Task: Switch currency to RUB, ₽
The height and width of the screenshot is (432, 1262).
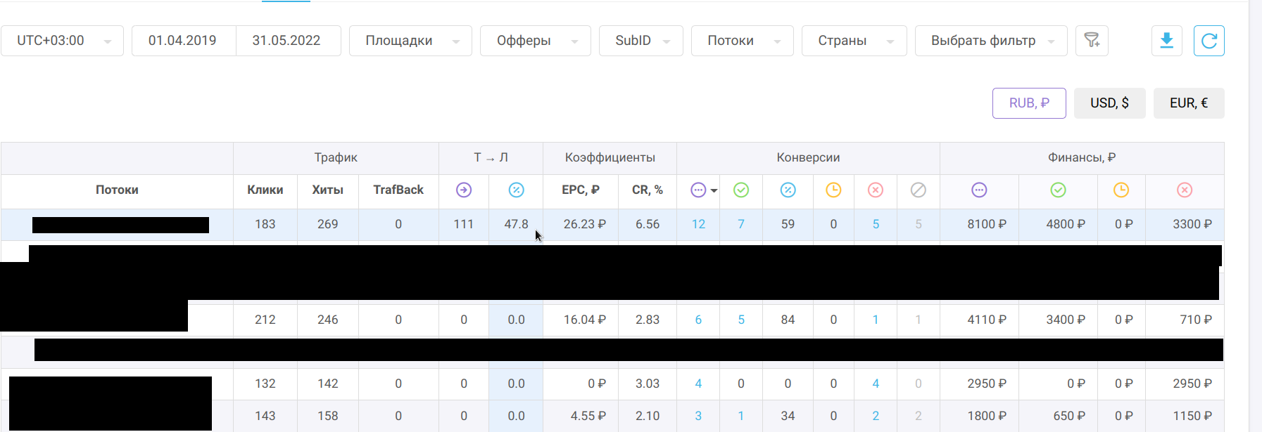Action: (1028, 103)
